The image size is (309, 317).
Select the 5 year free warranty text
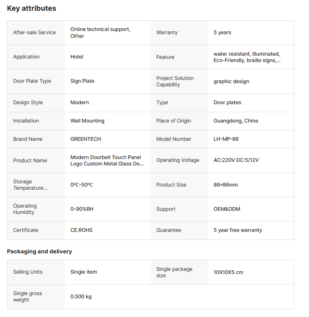click(x=238, y=230)
